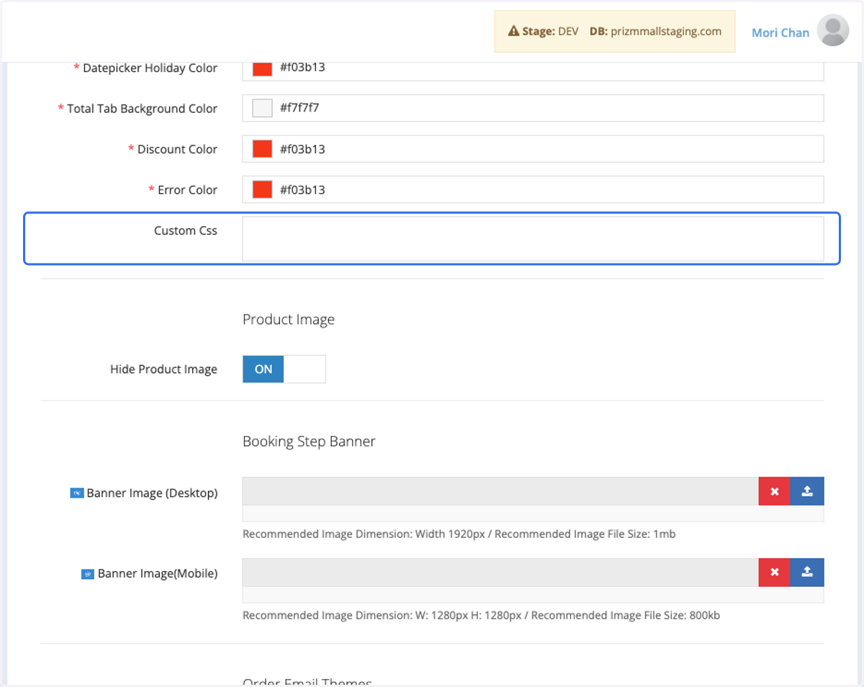
Task: Open Error Color swatch picker
Action: point(262,189)
